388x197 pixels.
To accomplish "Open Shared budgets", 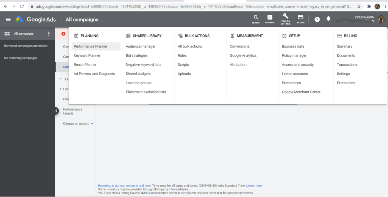I will tap(138, 74).
